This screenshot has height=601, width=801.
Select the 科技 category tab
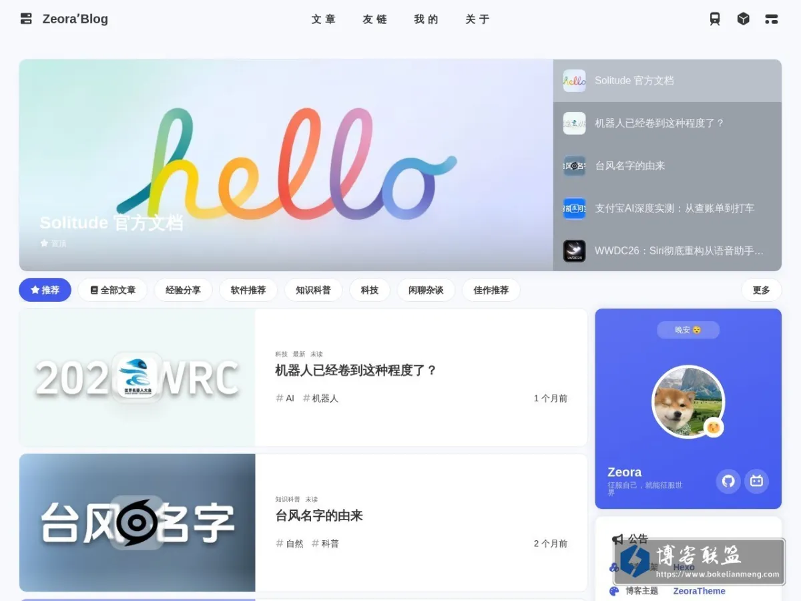click(370, 290)
